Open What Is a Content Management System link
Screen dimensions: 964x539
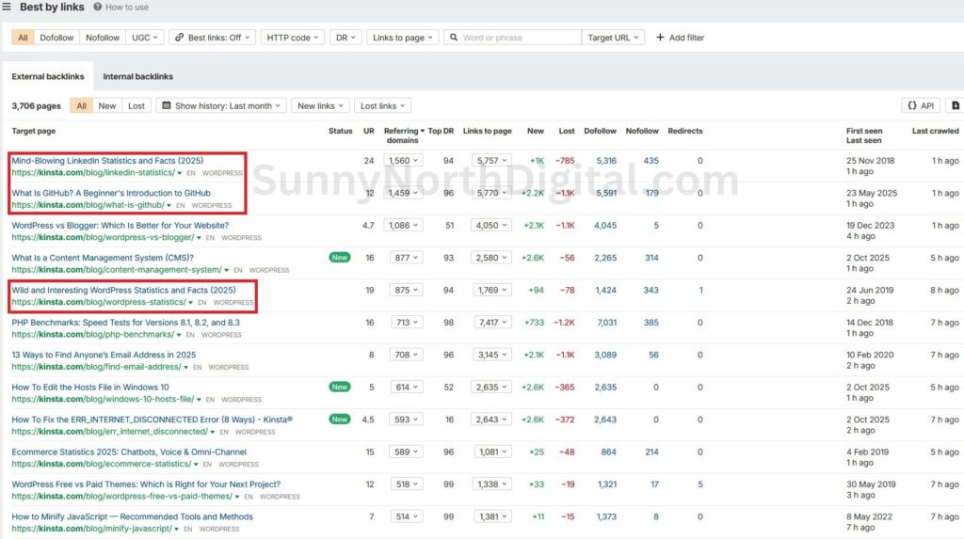click(103, 258)
